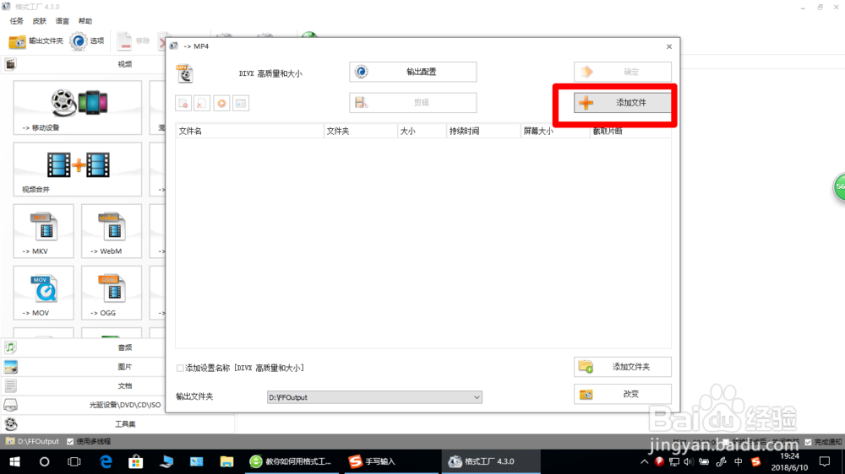This screenshot has width=845, height=474.
Task: Open Microsoft Store from taskbar
Action: coord(136,461)
